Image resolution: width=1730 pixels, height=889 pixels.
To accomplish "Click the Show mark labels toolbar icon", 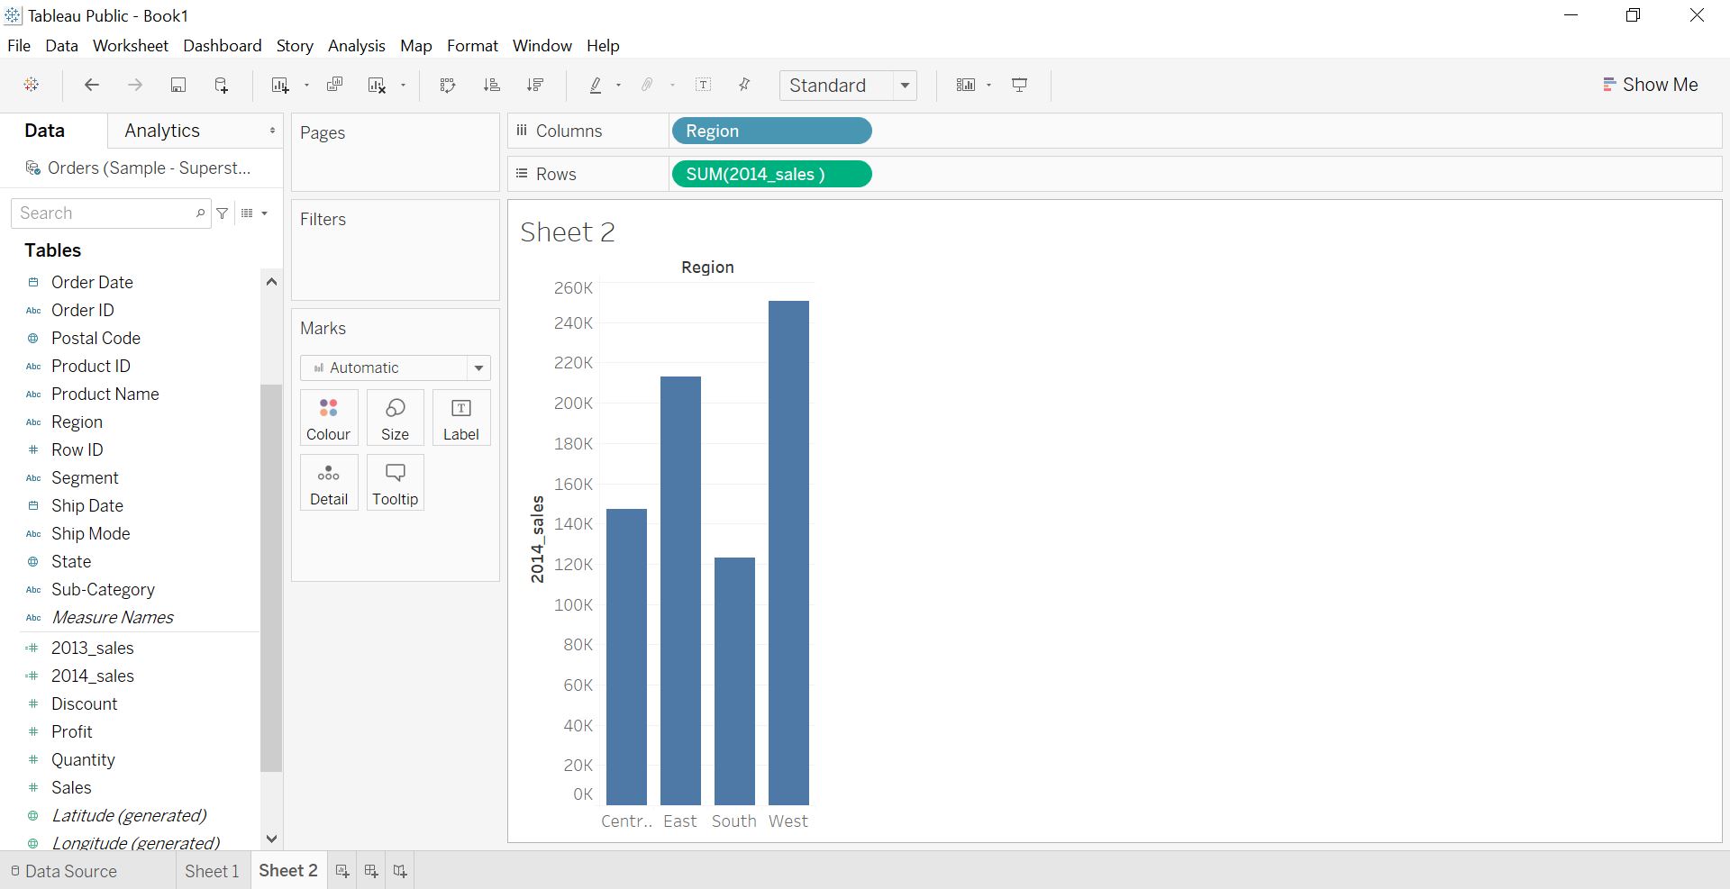I will [704, 85].
